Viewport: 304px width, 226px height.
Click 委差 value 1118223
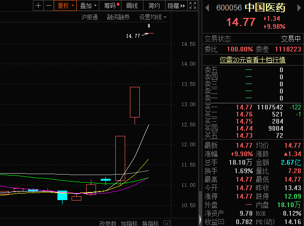coord(288,49)
